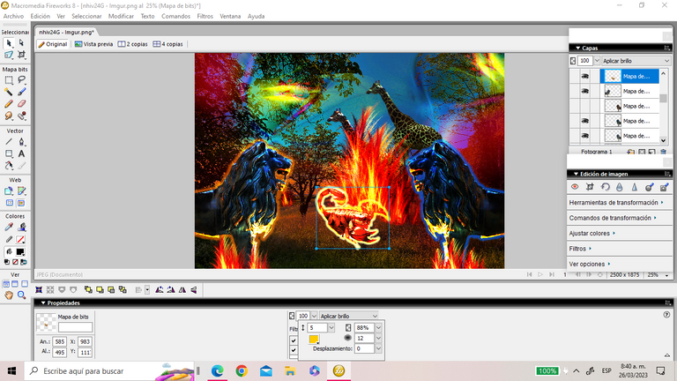Select the Hotspot web tool

[x=9, y=190]
